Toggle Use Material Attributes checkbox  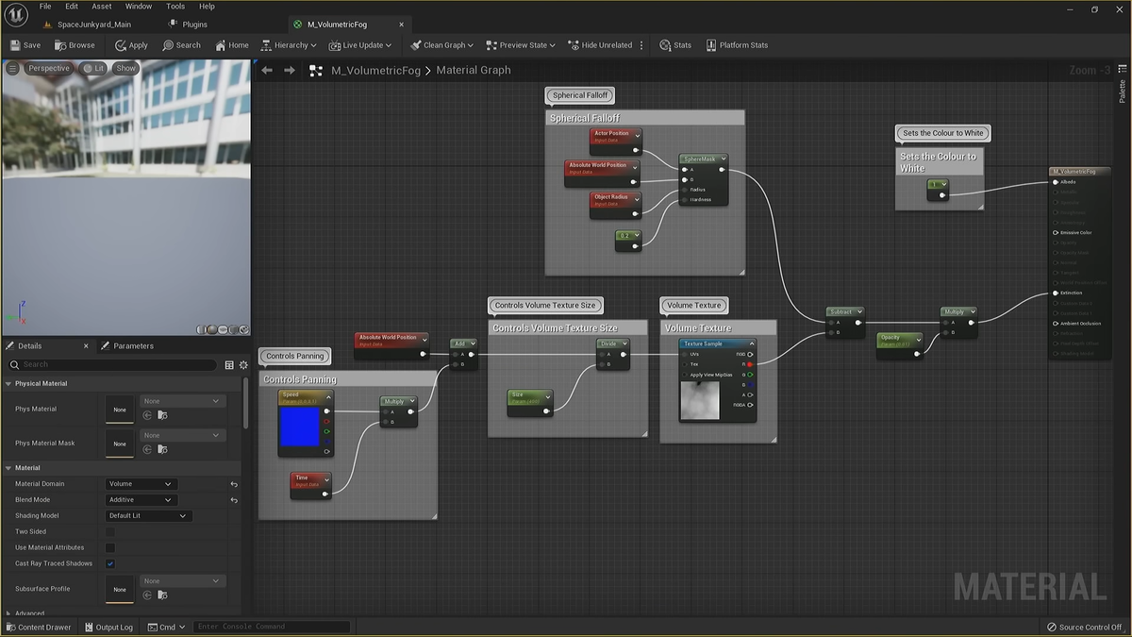[110, 547]
